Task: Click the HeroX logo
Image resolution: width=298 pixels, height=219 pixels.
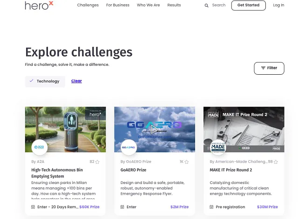Action: [x=39, y=6]
